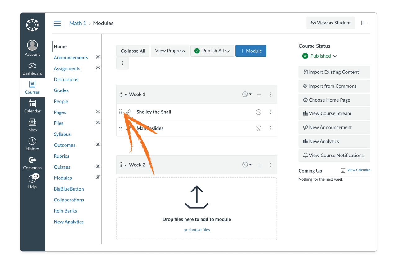Click the plus icon to add item to Week 1
The image size is (397, 264).
259,94
